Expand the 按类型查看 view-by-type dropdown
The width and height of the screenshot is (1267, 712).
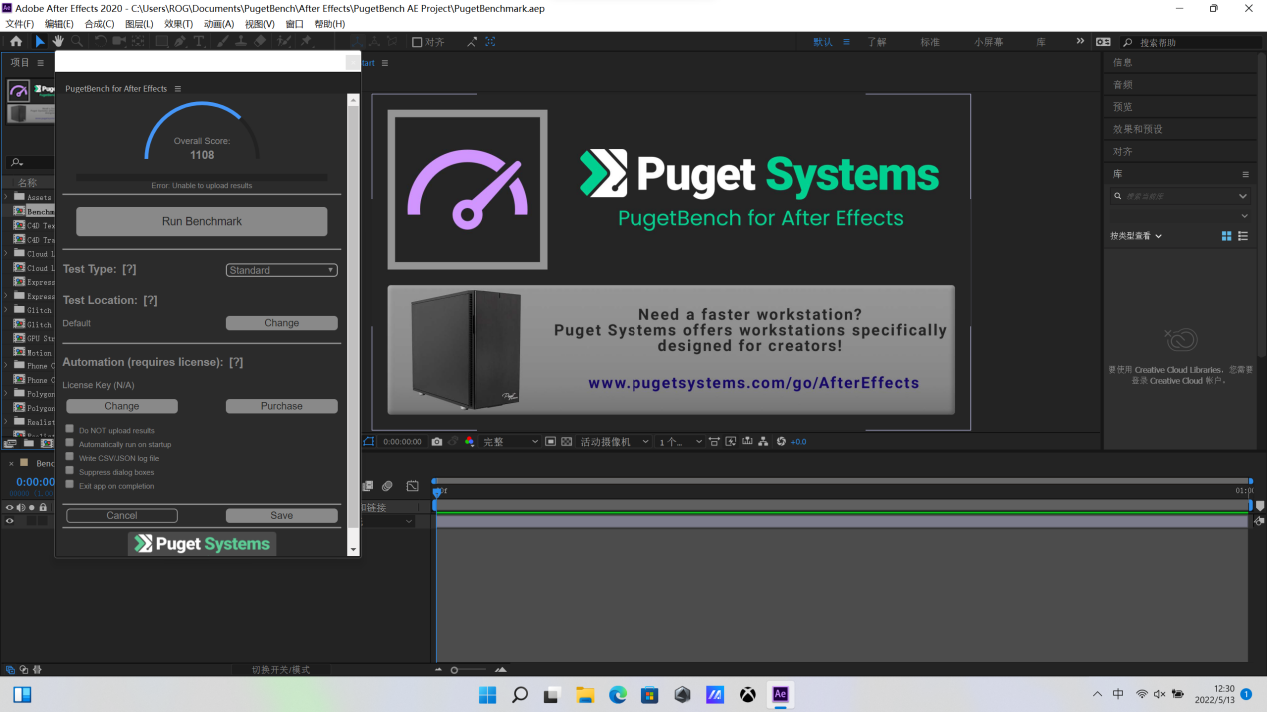coord(1136,236)
